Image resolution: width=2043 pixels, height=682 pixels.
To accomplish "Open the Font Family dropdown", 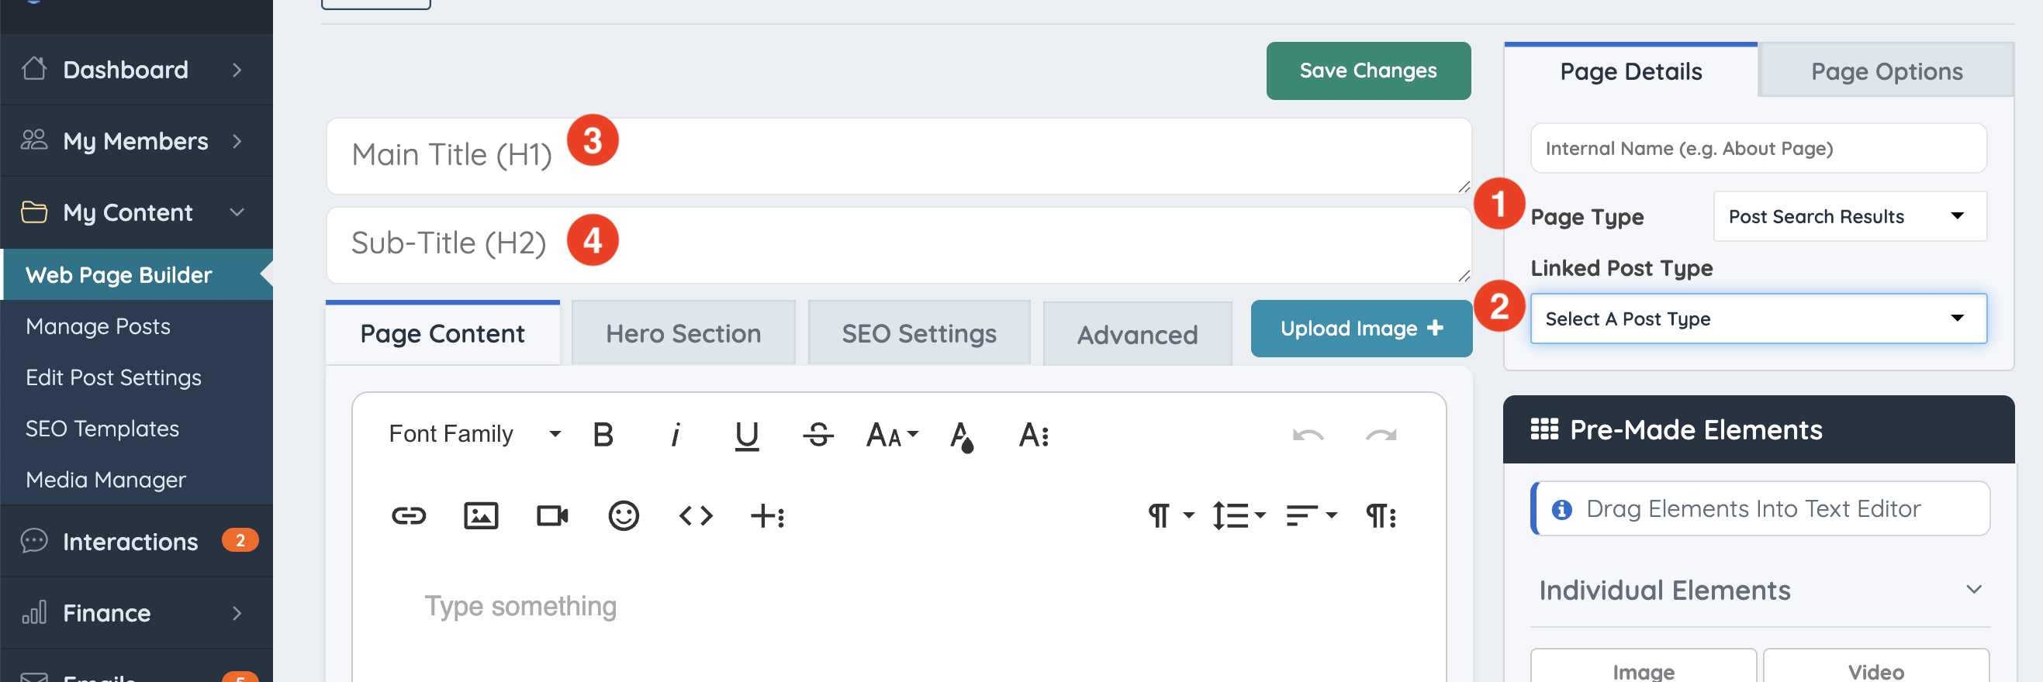I will pyautogui.click(x=474, y=434).
